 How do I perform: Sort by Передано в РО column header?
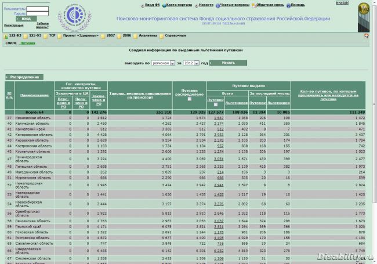(x=63, y=103)
